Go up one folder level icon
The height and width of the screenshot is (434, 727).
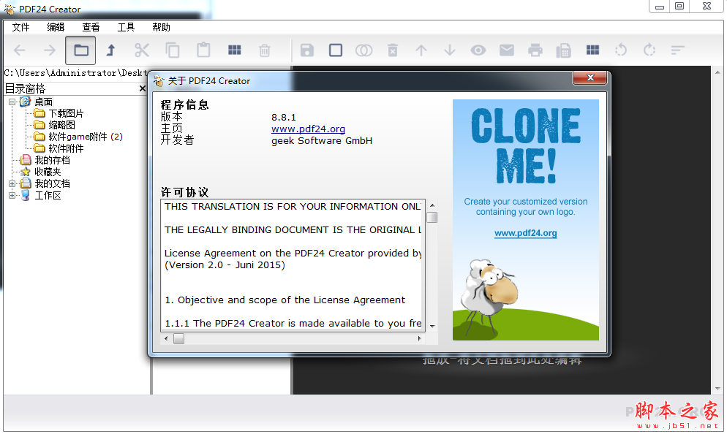[x=111, y=50]
